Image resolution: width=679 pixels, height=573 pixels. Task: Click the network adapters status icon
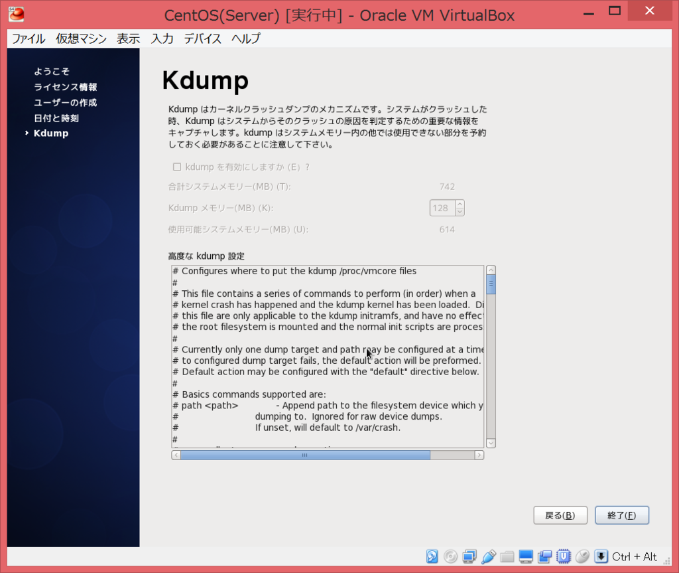click(x=469, y=556)
